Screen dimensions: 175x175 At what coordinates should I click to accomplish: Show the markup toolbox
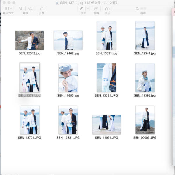point(107,8)
